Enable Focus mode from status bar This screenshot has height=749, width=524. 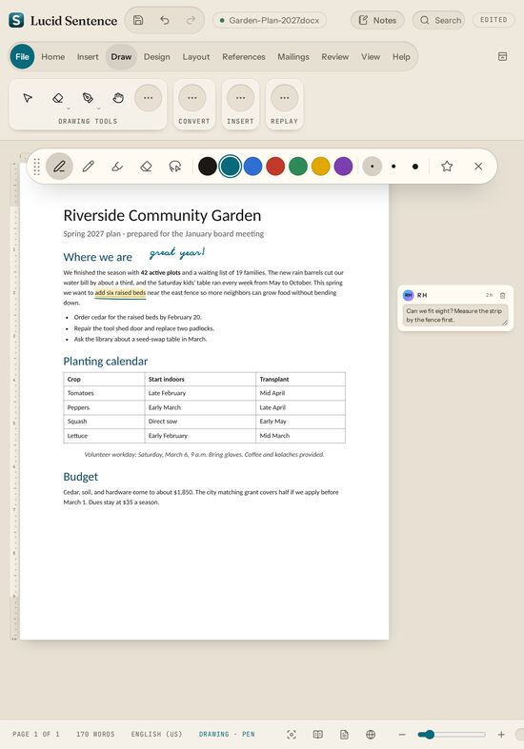[x=292, y=734]
